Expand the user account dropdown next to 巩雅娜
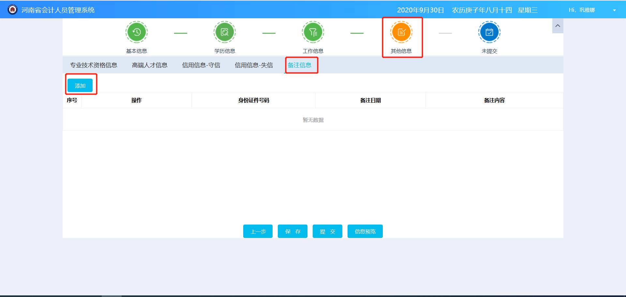The image size is (626, 297). [x=614, y=10]
